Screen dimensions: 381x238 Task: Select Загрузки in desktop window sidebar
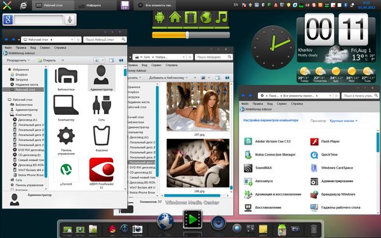(x=19, y=79)
